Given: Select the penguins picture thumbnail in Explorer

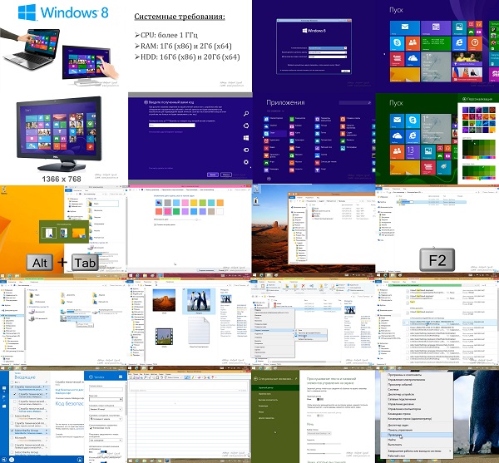Looking at the screenshot, I should click(199, 301).
